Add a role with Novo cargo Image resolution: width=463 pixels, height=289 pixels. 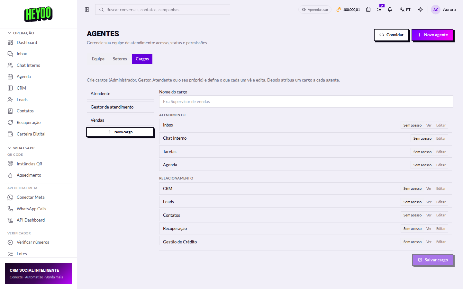[120, 132]
